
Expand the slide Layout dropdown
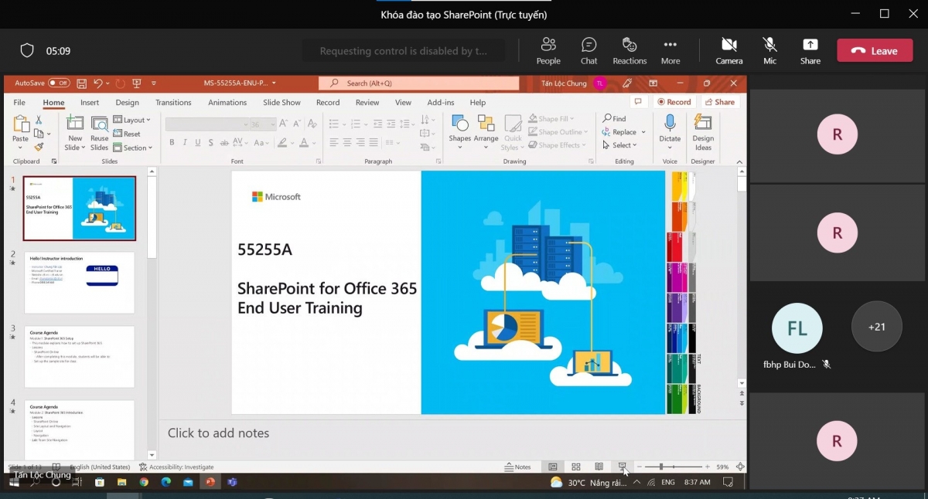(x=132, y=120)
